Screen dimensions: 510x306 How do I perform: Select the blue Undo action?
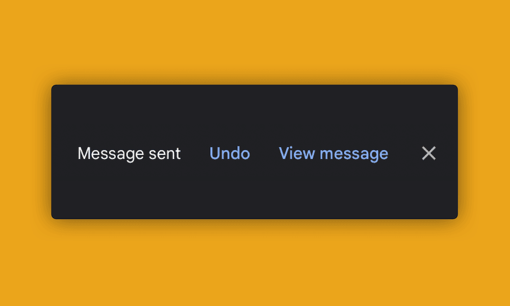tap(229, 153)
